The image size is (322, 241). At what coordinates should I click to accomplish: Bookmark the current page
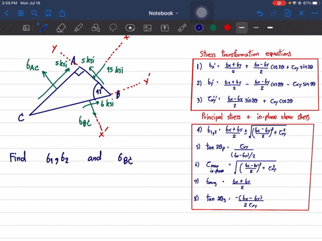(x=48, y=13)
